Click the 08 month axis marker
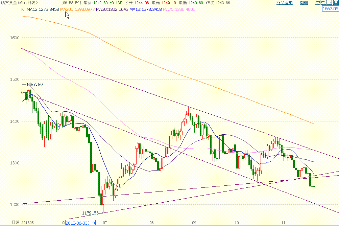 pos(151,223)
